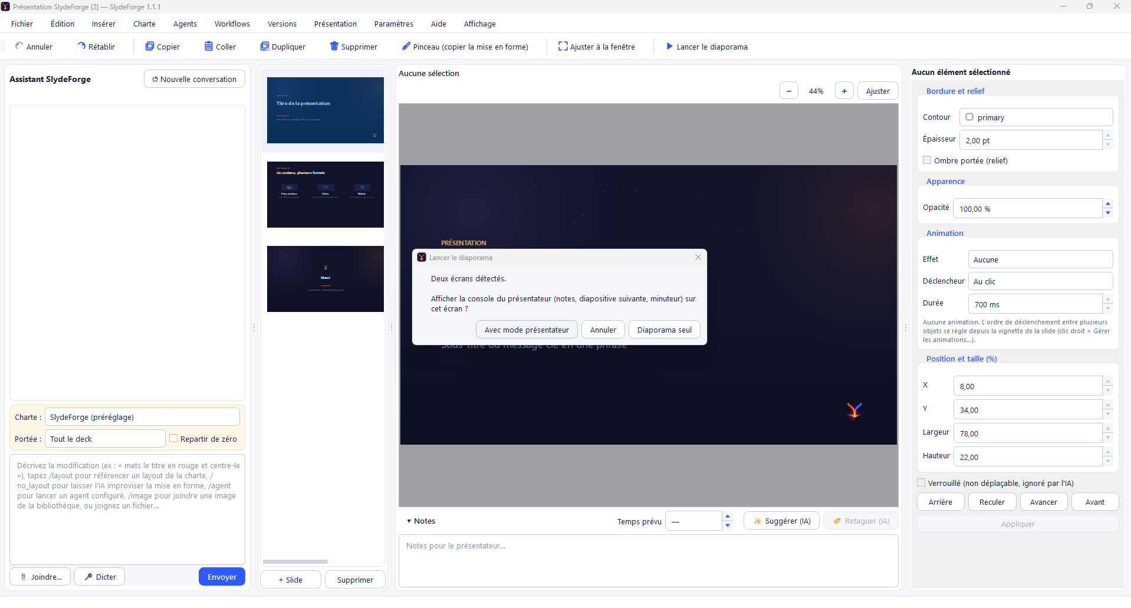Toggle the Ombre portée (relief) checkbox

pyautogui.click(x=927, y=160)
